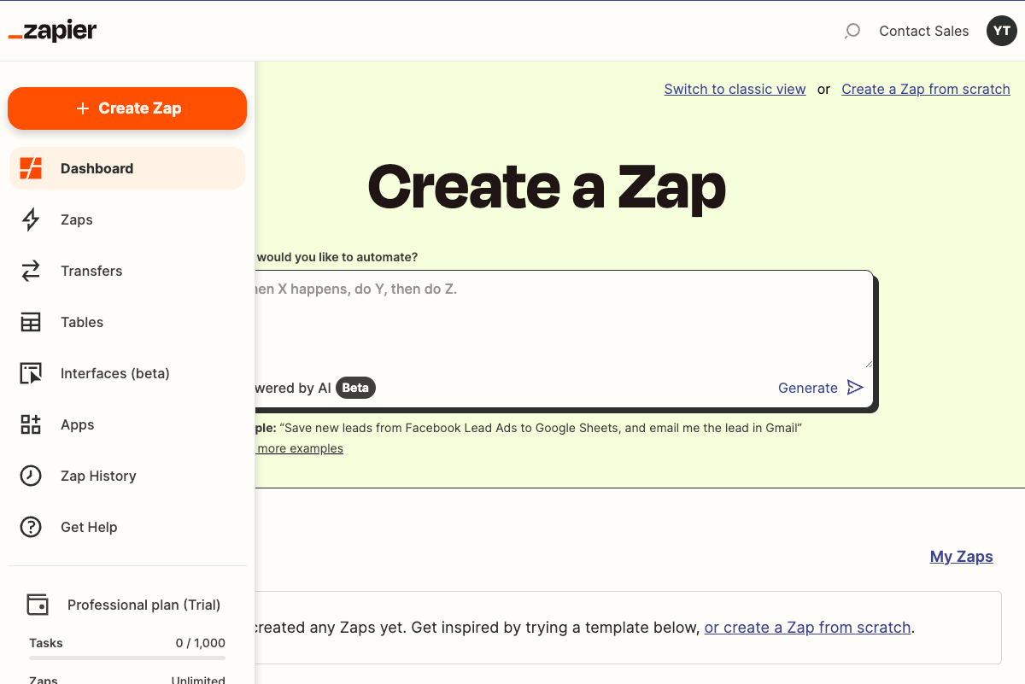Click the 'Create a Zap' heading
The image size is (1025, 684).
(547, 185)
